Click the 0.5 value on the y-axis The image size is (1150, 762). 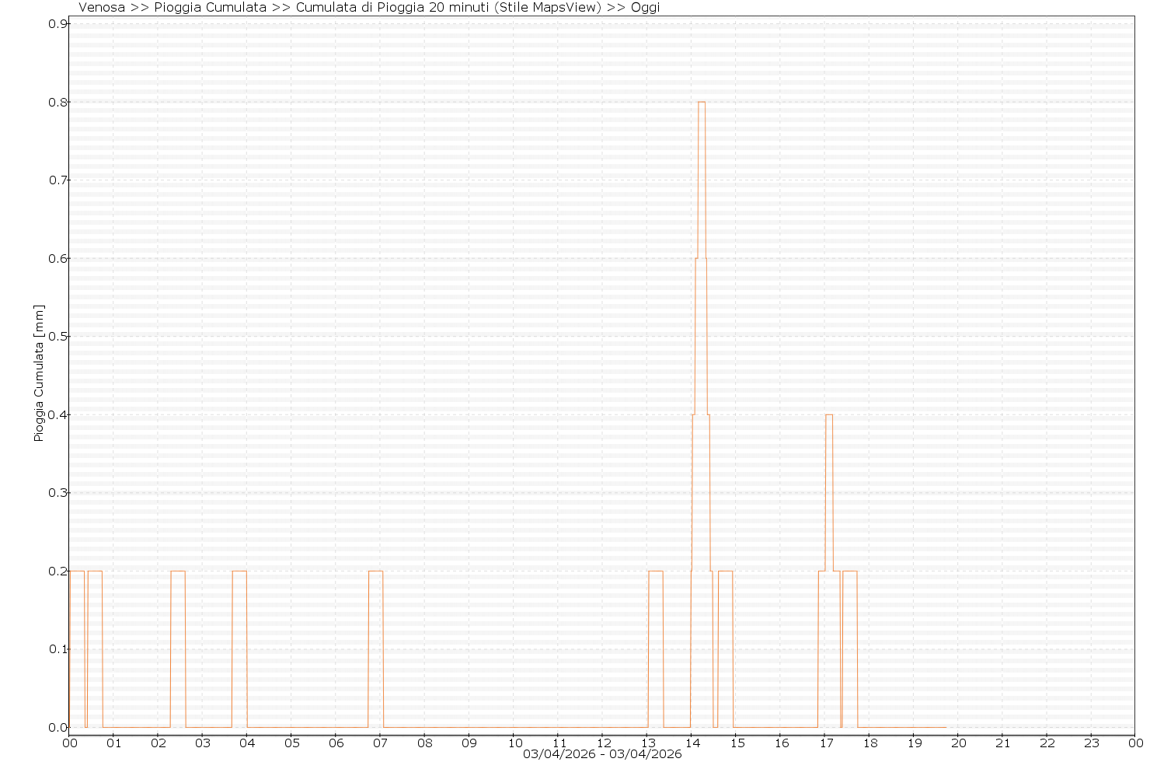click(57, 336)
